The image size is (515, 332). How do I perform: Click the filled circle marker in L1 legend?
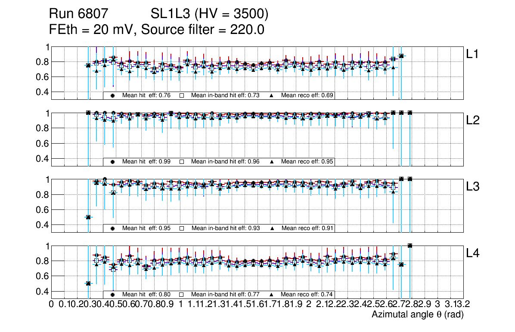coord(113,95)
